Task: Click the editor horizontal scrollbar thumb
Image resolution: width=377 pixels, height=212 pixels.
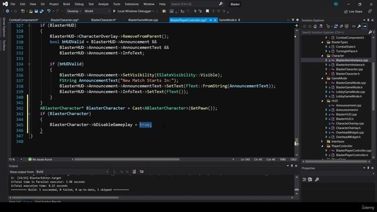Action: [x=127, y=160]
